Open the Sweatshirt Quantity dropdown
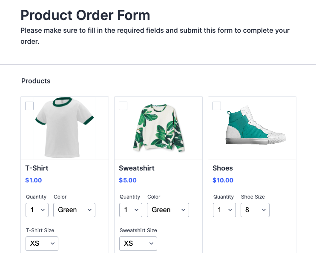Viewport: 316px width, 253px height. 131,210
